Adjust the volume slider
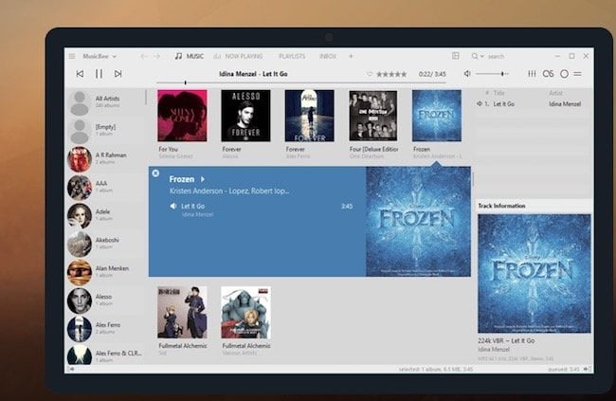The image size is (616, 401). click(x=492, y=74)
